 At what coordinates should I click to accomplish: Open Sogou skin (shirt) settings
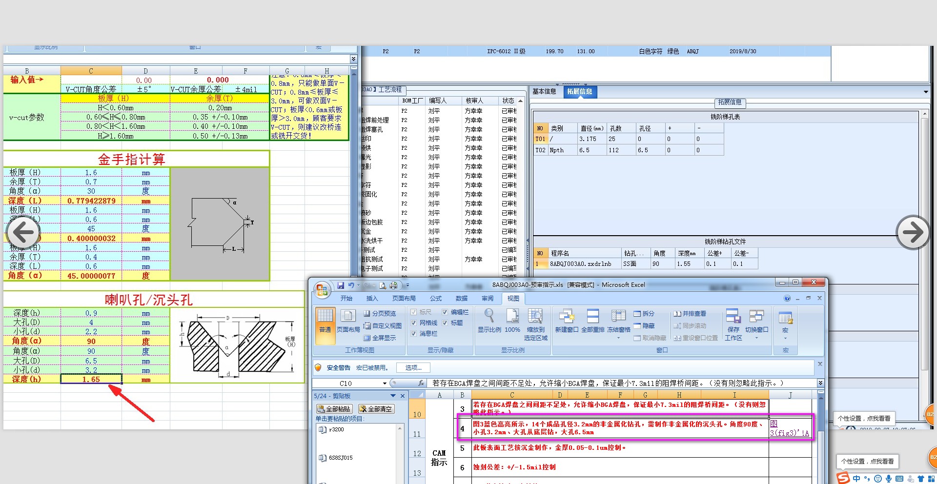click(921, 479)
